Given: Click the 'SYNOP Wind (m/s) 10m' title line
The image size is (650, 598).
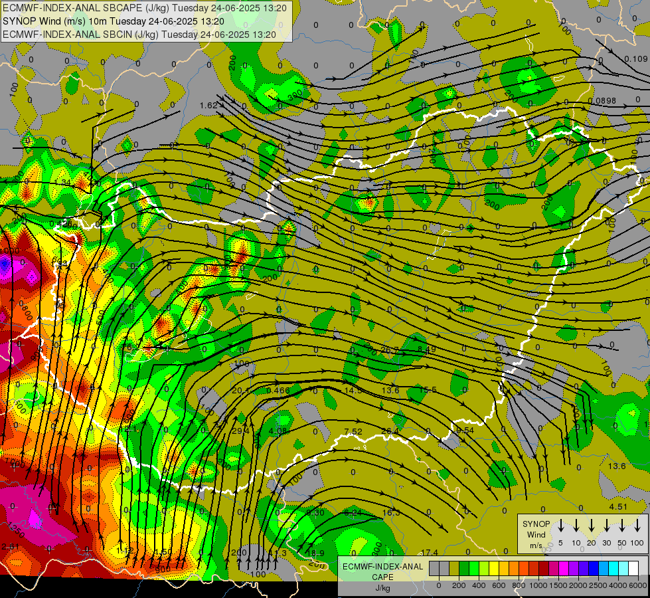Looking at the screenshot, I should coord(113,21).
